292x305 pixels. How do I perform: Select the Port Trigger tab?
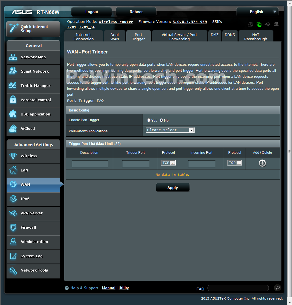pos(138,36)
